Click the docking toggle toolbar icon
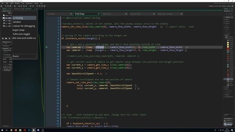The image size is (235, 132). [44, 6]
